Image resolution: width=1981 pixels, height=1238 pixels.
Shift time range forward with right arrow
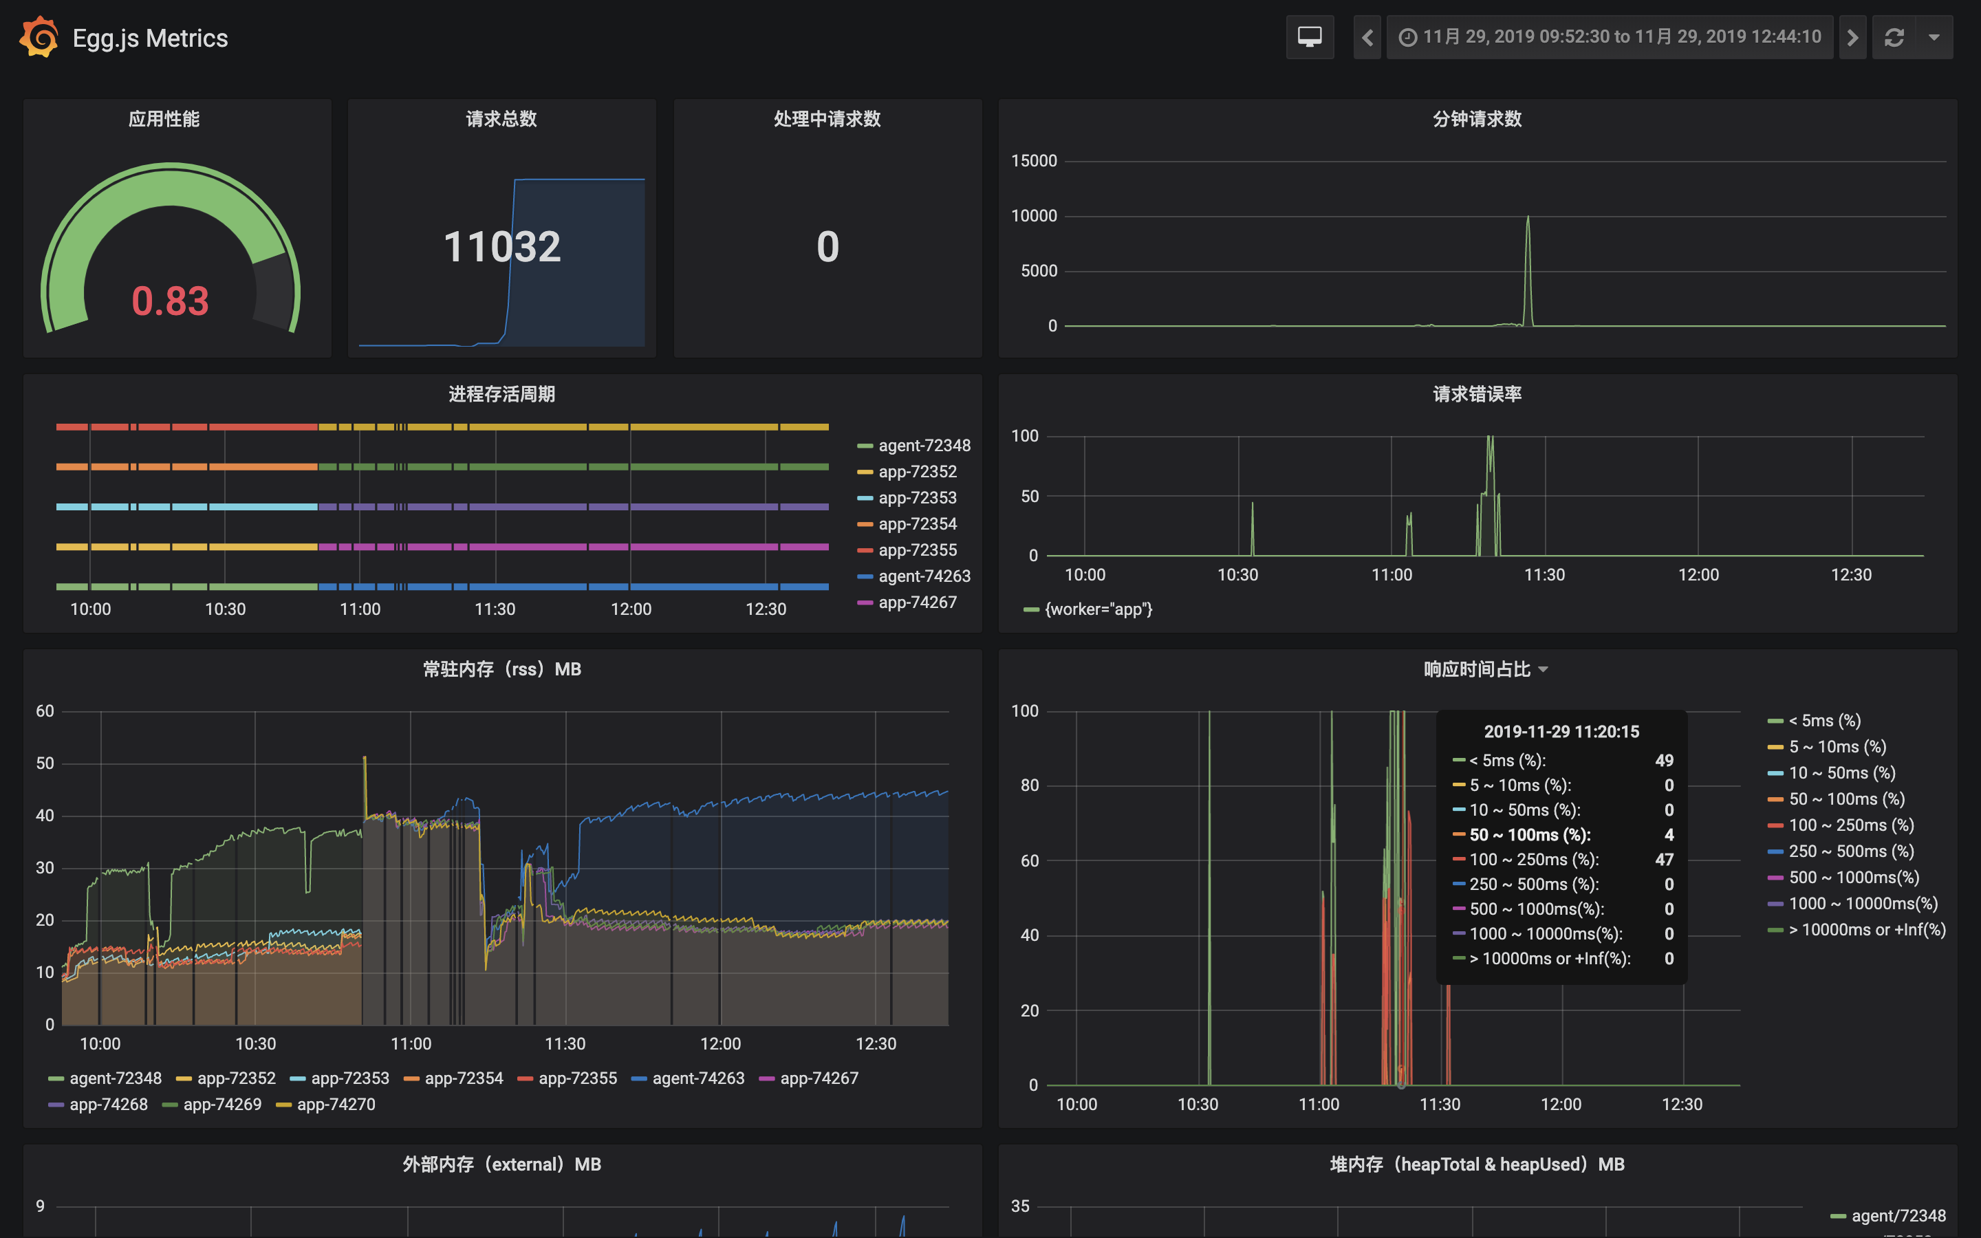click(x=1852, y=37)
